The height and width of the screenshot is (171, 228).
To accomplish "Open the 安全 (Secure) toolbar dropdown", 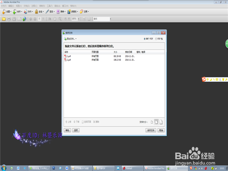I will pyautogui.click(x=39, y=11).
